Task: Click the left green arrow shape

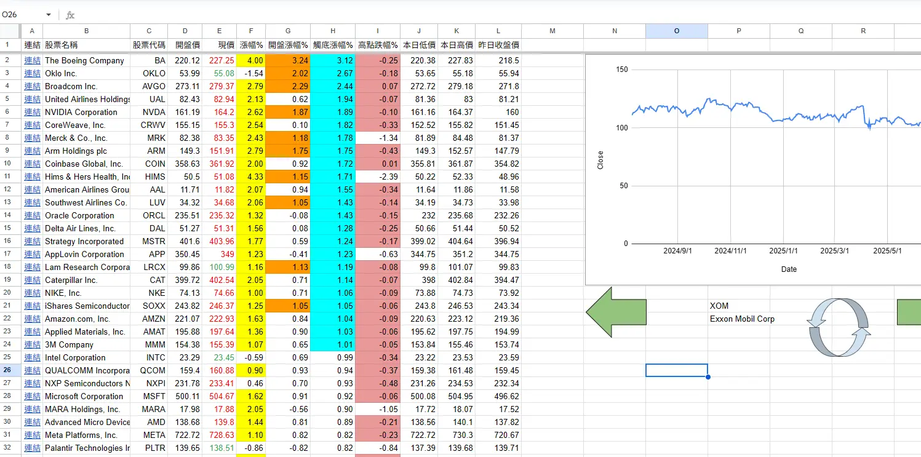Action: [616, 312]
